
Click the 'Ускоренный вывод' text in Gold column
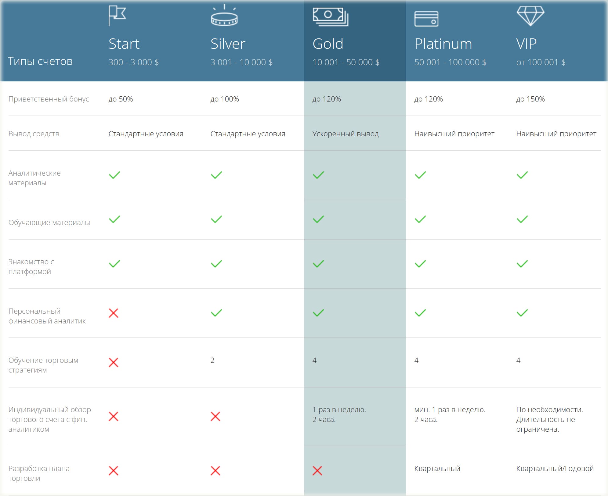click(345, 134)
